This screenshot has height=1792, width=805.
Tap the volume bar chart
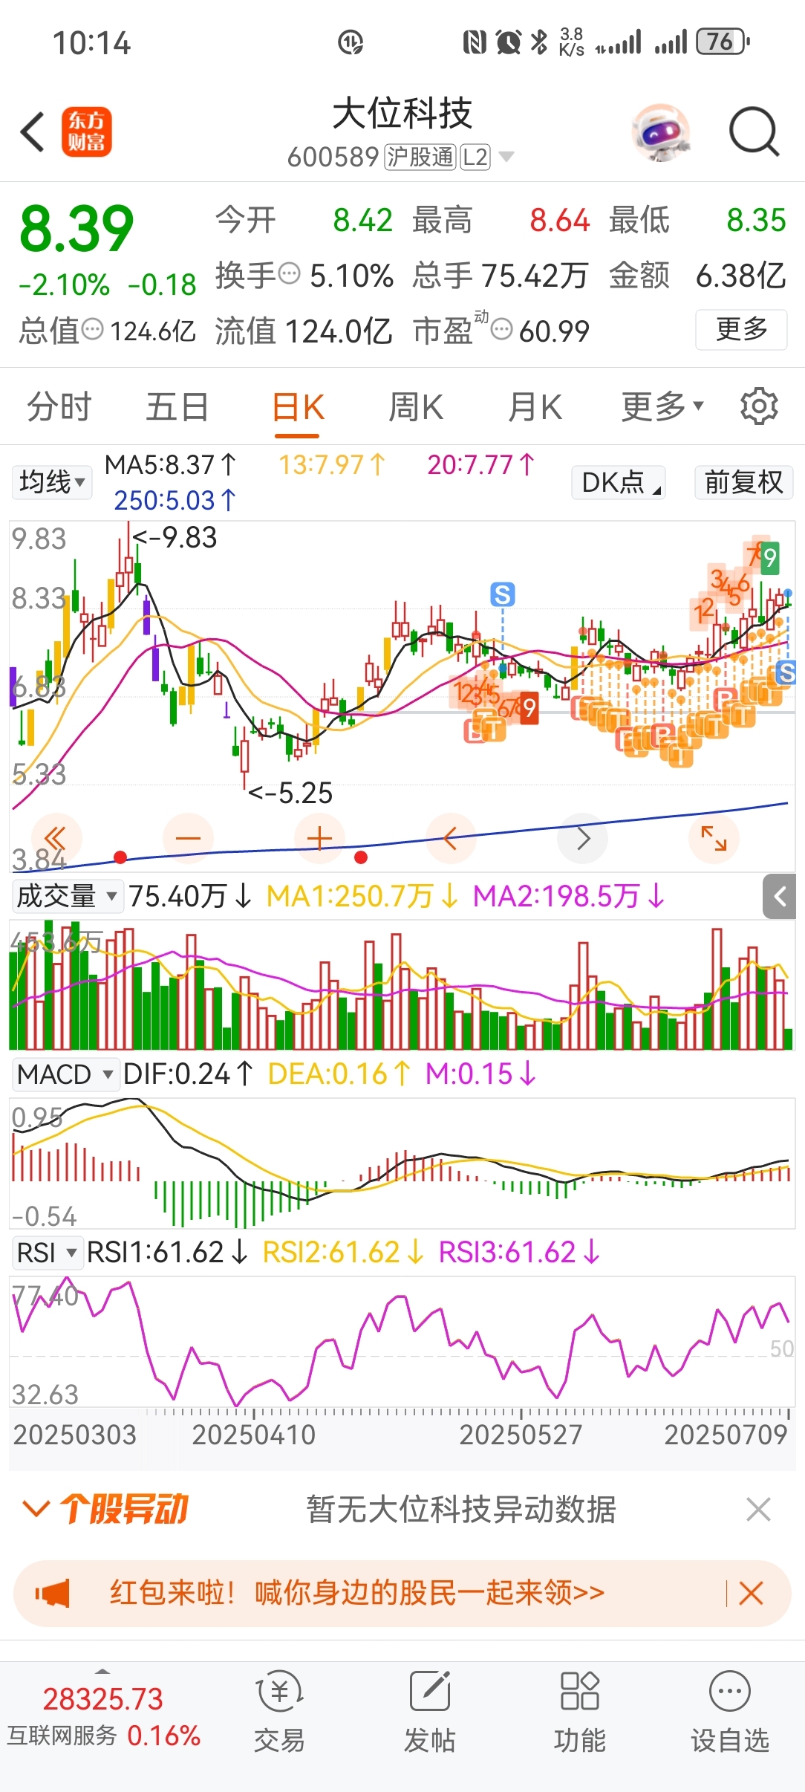coord(402,985)
